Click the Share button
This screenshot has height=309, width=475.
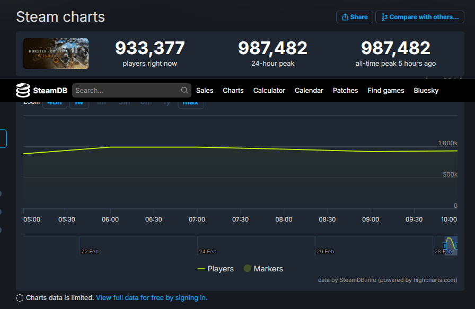point(355,17)
